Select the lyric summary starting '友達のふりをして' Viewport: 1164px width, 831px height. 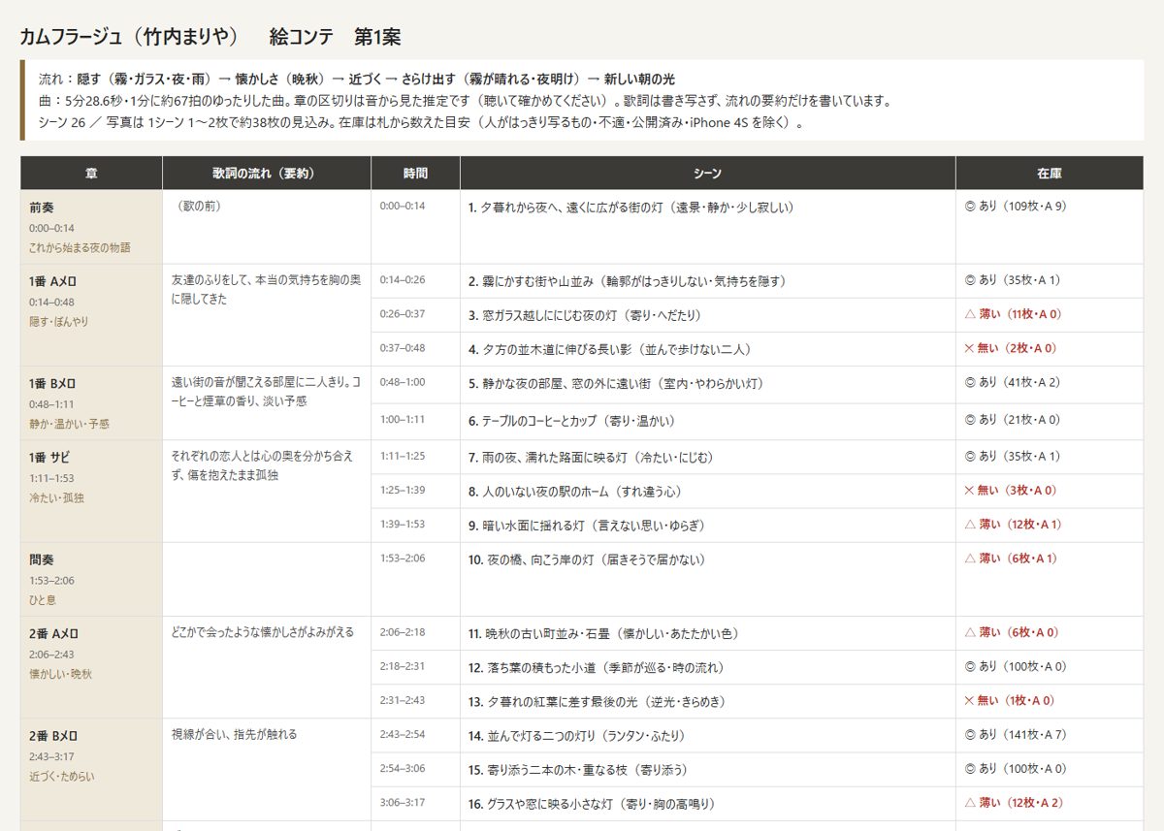[x=267, y=315]
